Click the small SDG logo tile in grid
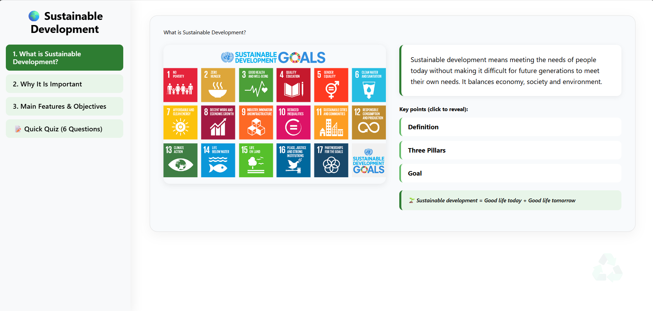Screen dimensions: 653x311 [x=369, y=160]
